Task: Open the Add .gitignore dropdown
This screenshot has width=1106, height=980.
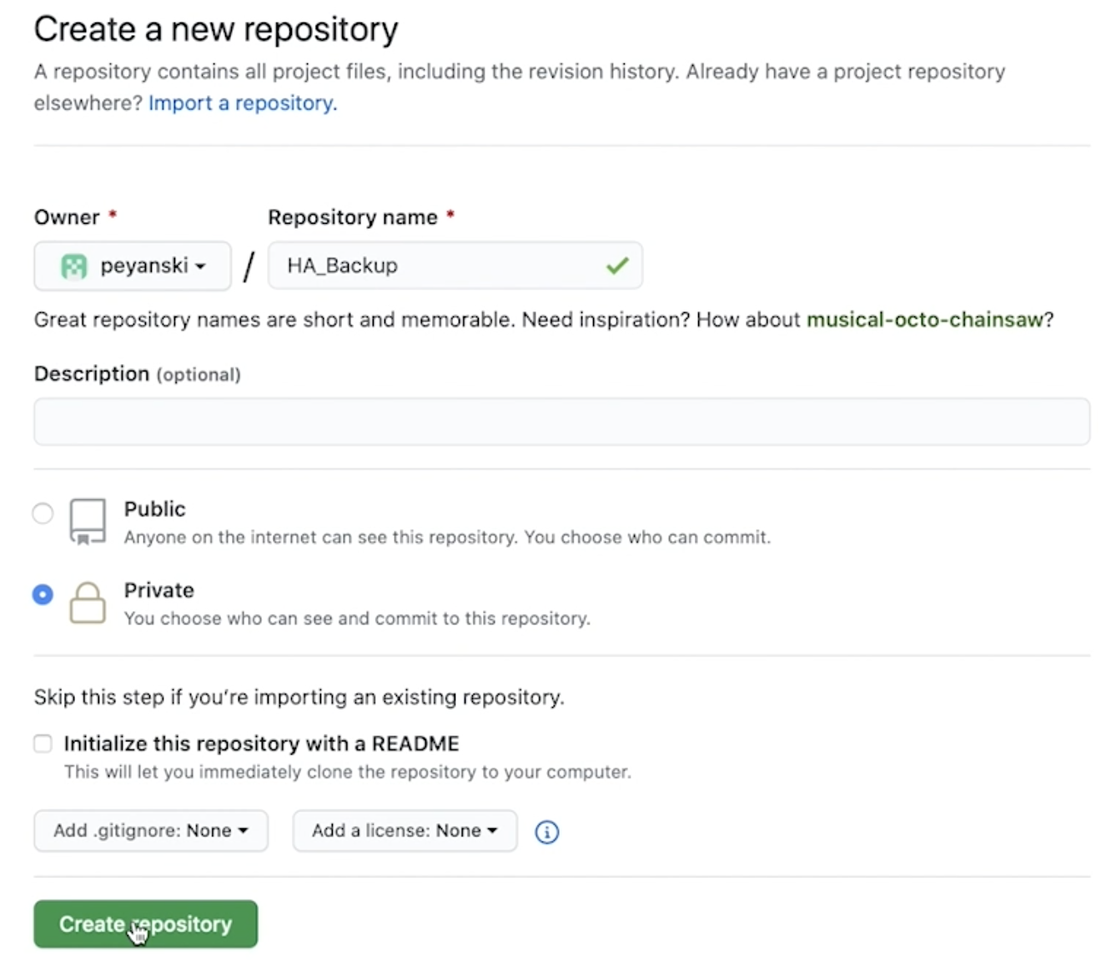Action: 150,831
